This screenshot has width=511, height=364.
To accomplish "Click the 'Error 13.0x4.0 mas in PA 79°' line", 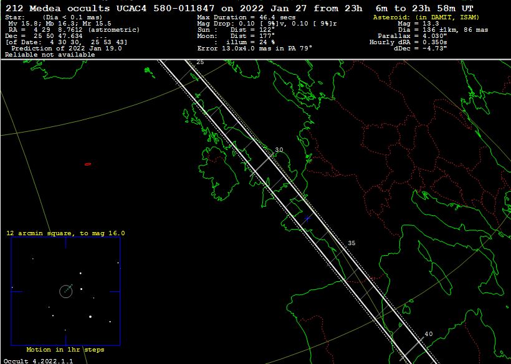I will click(255, 49).
